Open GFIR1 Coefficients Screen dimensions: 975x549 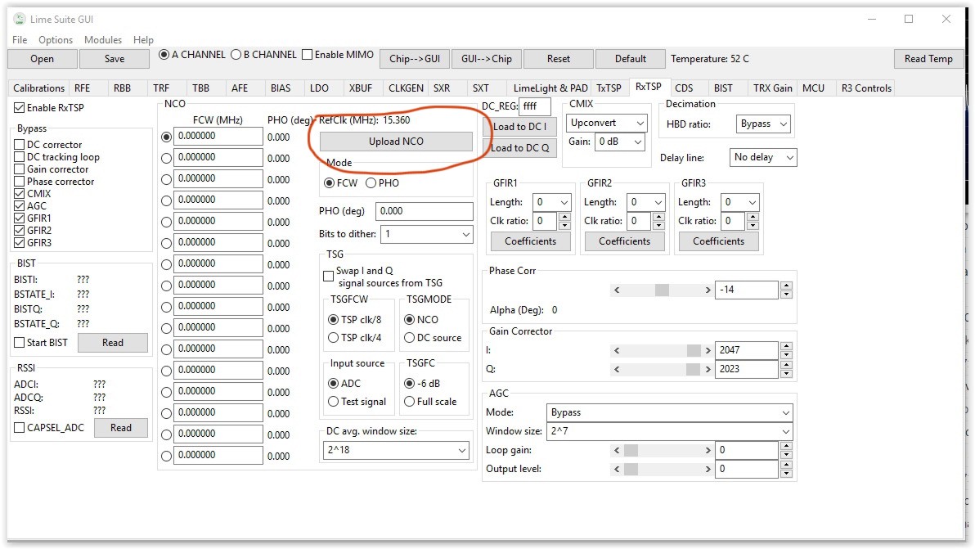[530, 241]
